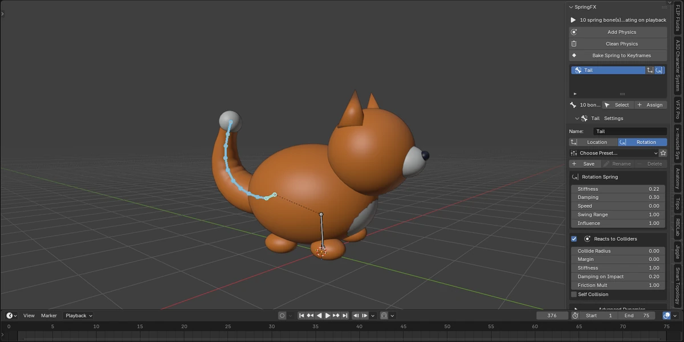Jump to previous keyframe in timeline

[x=310, y=315]
